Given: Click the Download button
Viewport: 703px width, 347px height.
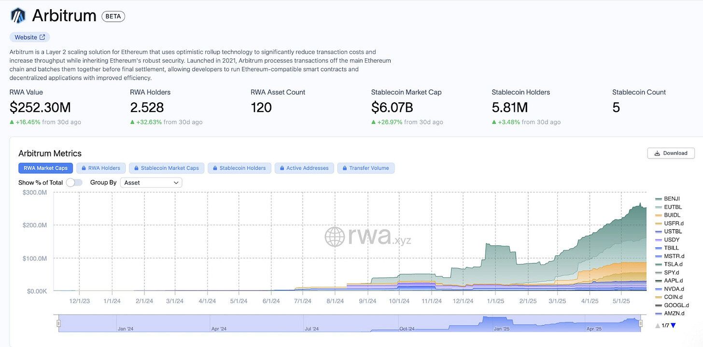Looking at the screenshot, I should pos(671,153).
